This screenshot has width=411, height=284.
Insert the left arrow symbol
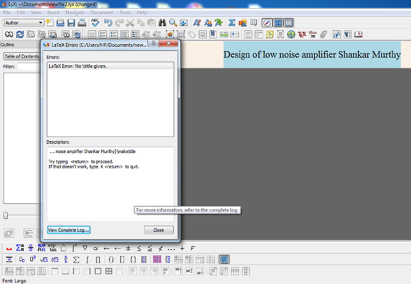(106, 248)
